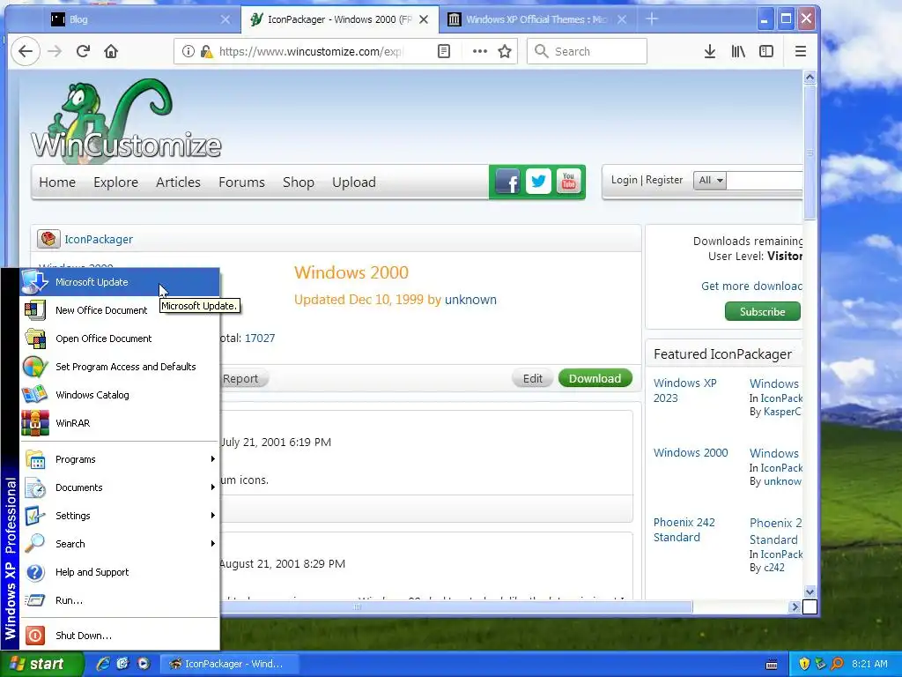Open the page actions three-dot menu
The width and height of the screenshot is (902, 677).
[479, 51]
